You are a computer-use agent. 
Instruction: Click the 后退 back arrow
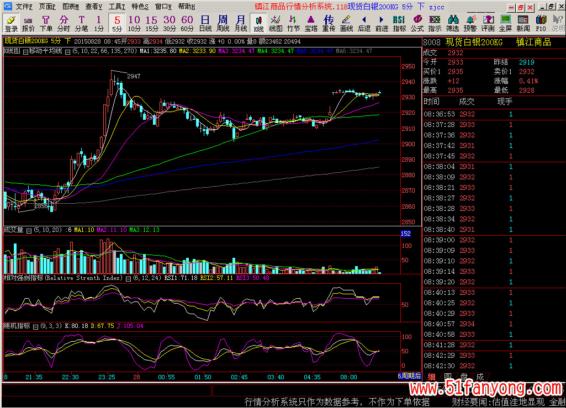[364, 23]
